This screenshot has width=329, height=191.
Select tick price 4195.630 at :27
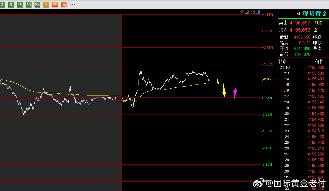316,154
